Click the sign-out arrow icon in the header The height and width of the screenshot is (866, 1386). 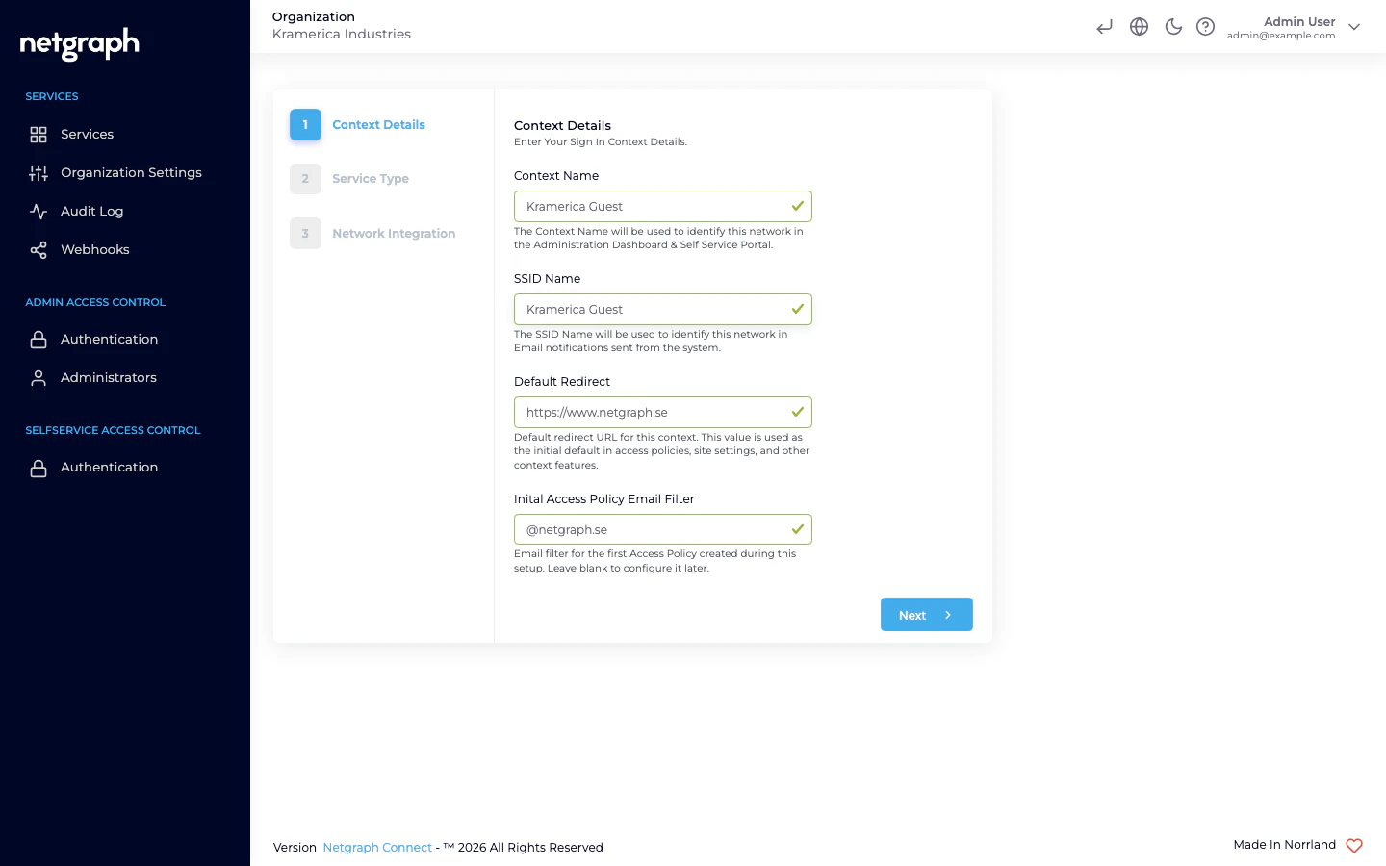point(1104,26)
